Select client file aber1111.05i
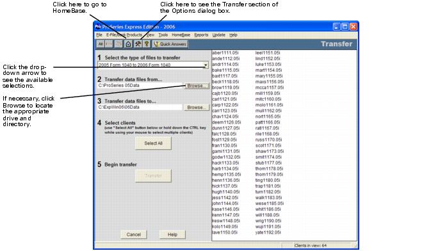Viewport: 447px width, 251px height. [225, 53]
